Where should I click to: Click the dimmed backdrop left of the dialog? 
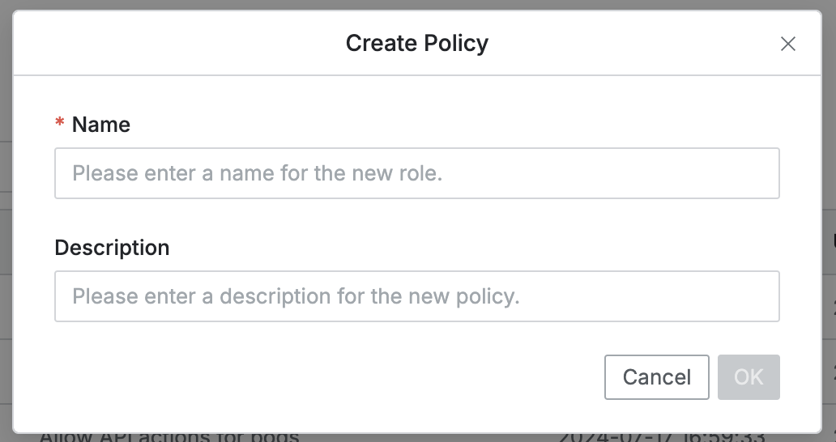[x=6, y=243]
